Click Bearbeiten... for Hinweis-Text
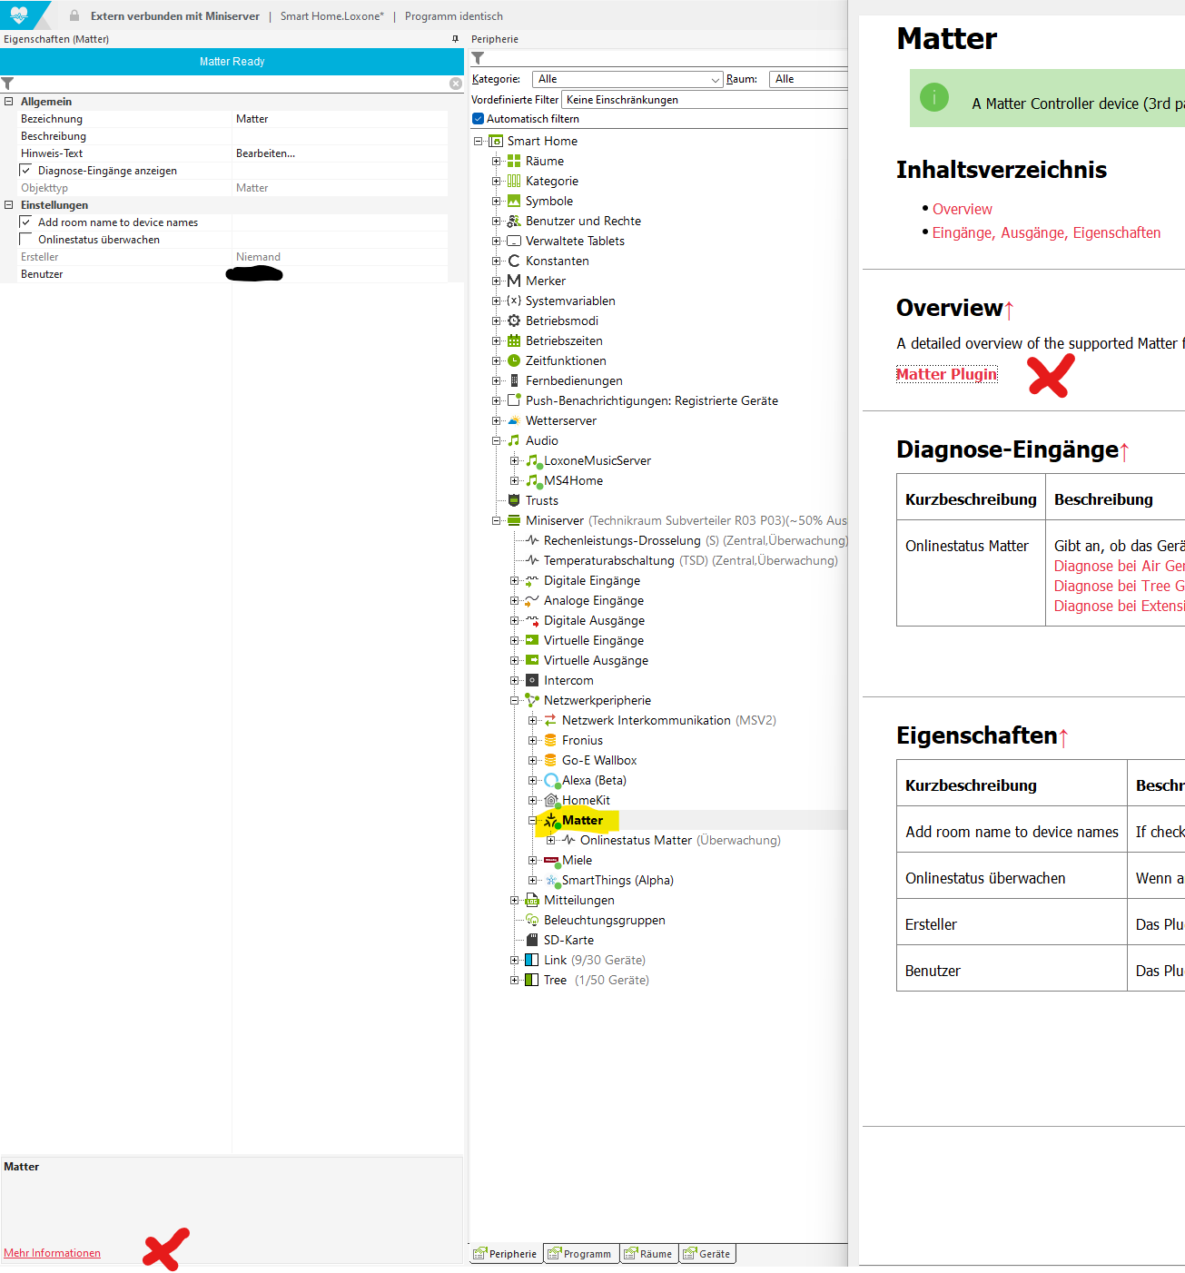Screen dimensions: 1185x1273 point(265,153)
